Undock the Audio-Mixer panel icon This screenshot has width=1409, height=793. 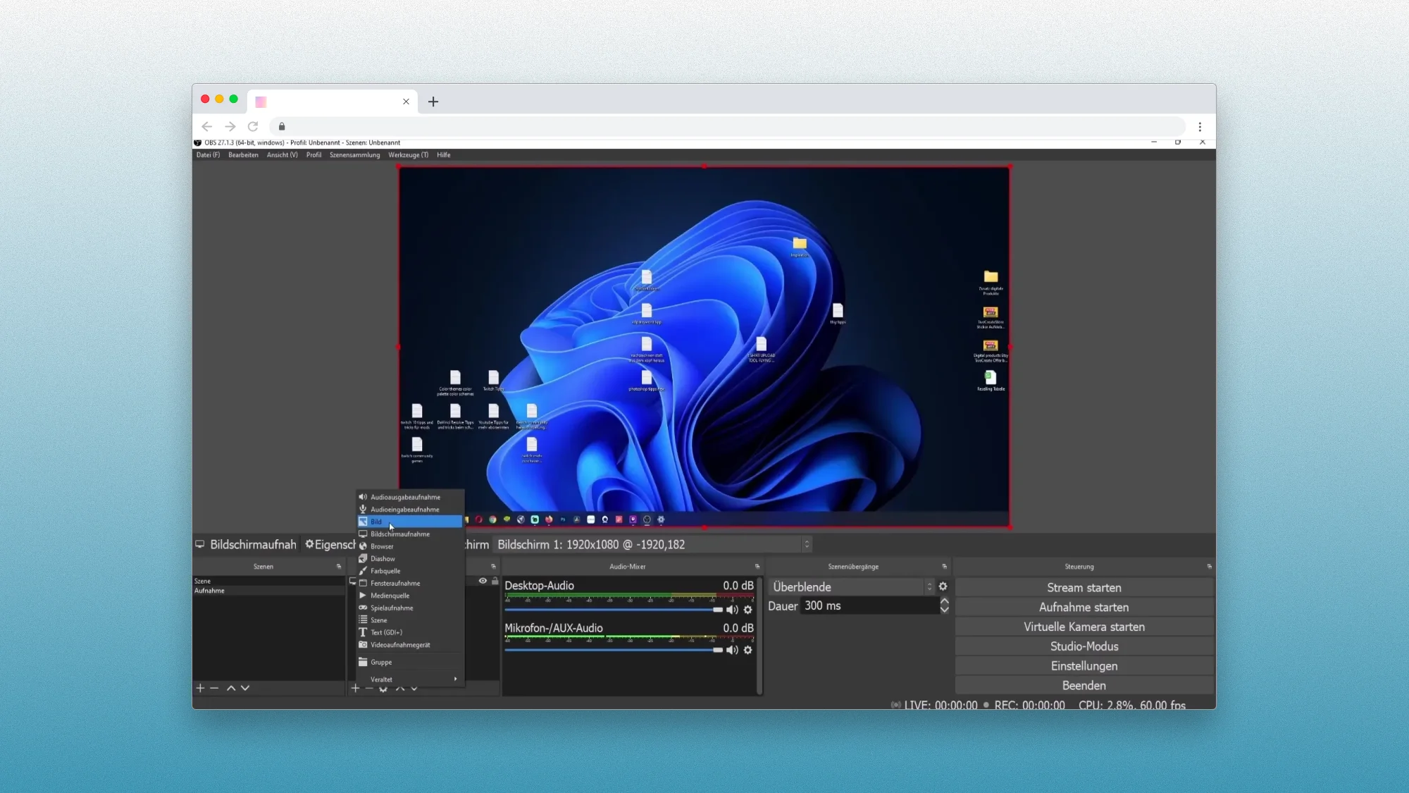pyautogui.click(x=757, y=566)
